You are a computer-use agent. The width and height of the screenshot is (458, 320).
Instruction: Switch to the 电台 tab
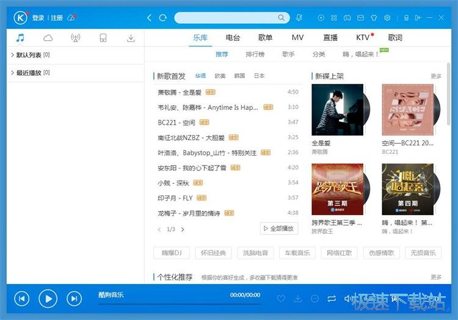click(233, 38)
